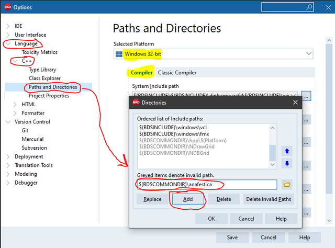
Task: Collapse the Version Control node
Action: pyautogui.click(x=8, y=122)
